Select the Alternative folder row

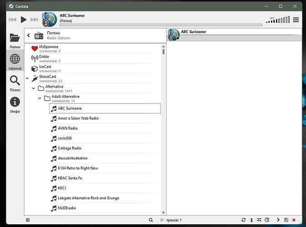[99, 89]
